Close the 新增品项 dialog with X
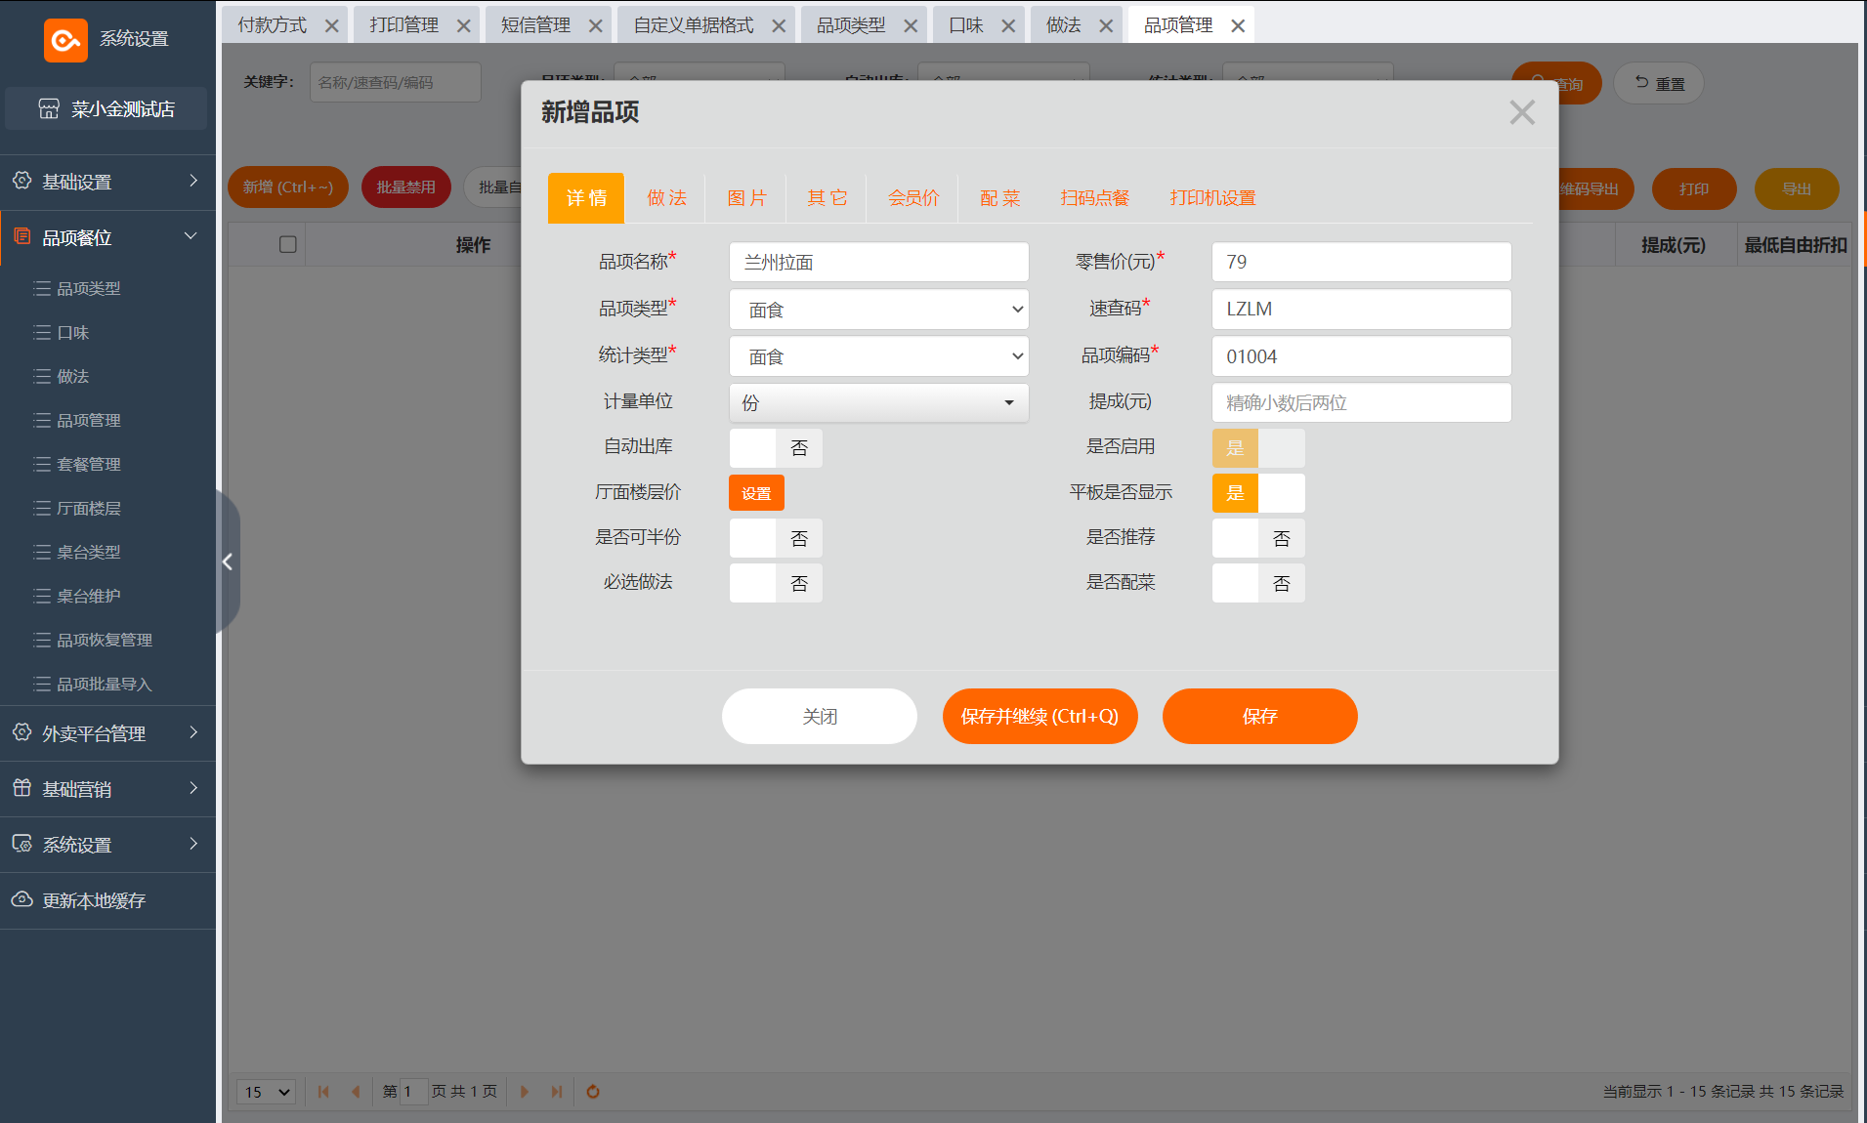Viewport: 1867px width, 1123px height. [x=1522, y=112]
